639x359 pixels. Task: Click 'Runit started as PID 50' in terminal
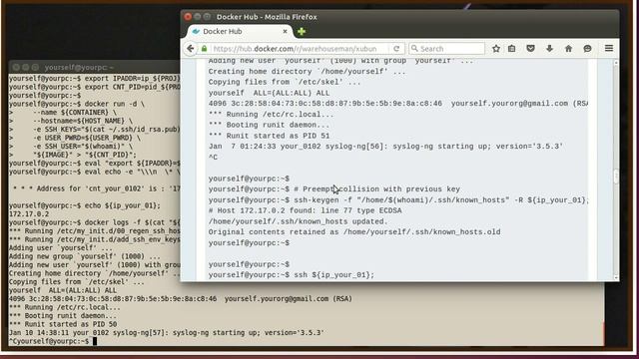[x=63, y=324]
